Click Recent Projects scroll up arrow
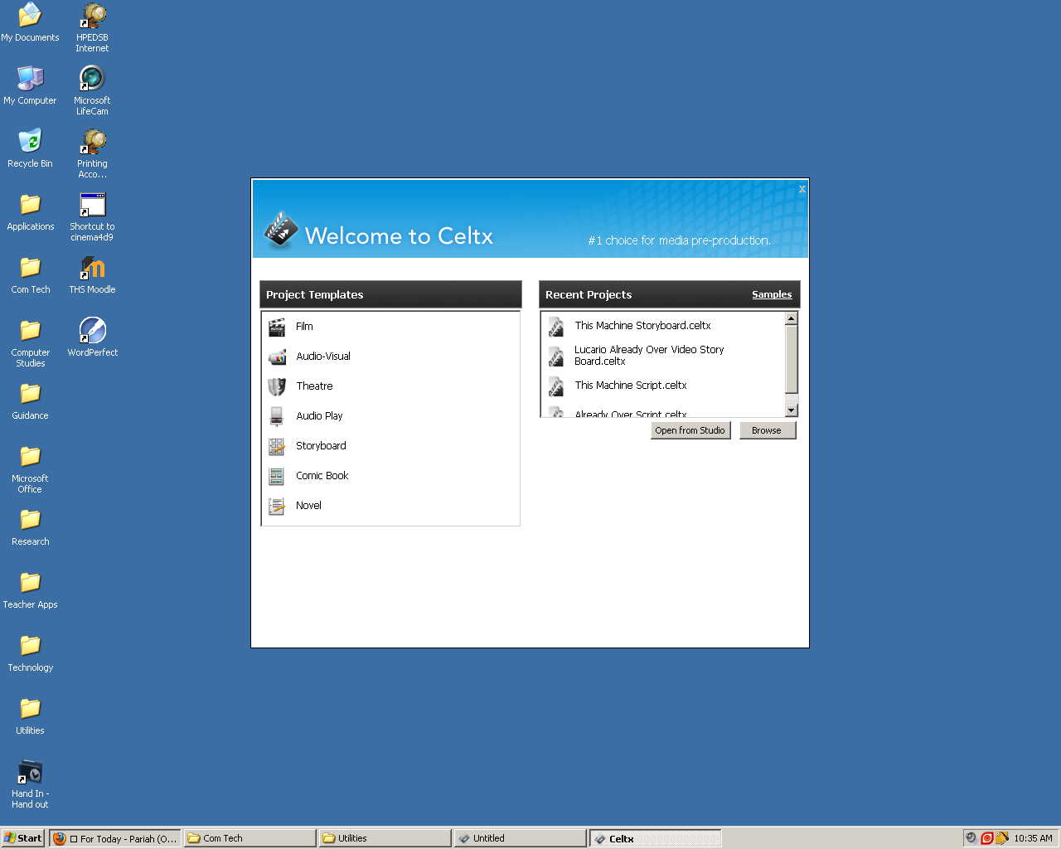This screenshot has height=849, width=1061. (x=792, y=319)
